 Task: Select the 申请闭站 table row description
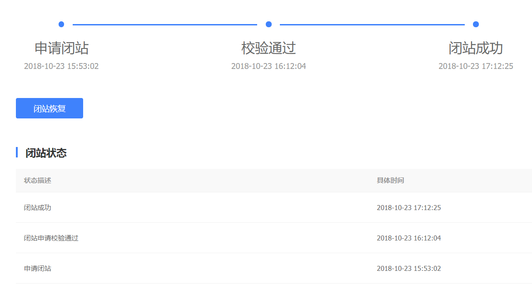(x=37, y=269)
